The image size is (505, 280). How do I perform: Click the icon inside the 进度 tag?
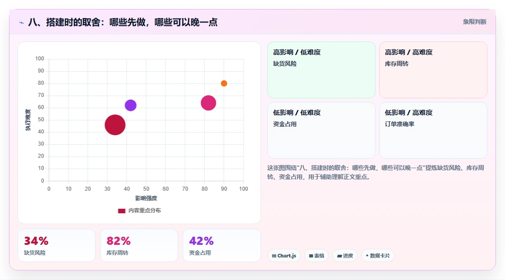340,256
